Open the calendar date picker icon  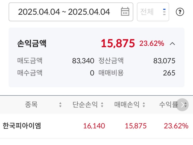coord(125,12)
